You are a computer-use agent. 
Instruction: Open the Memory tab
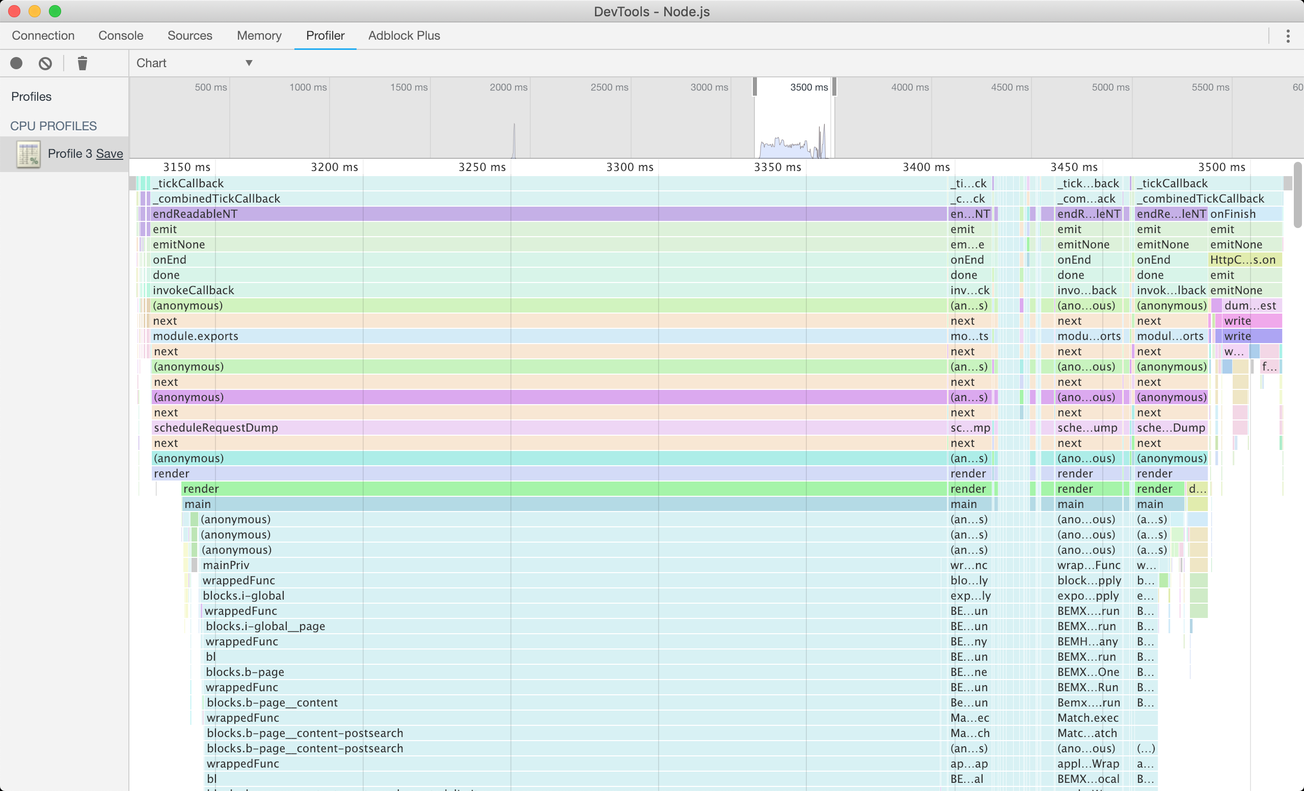pos(259,36)
